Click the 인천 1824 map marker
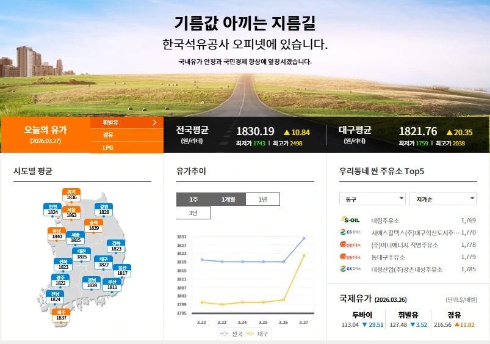 click(52, 210)
